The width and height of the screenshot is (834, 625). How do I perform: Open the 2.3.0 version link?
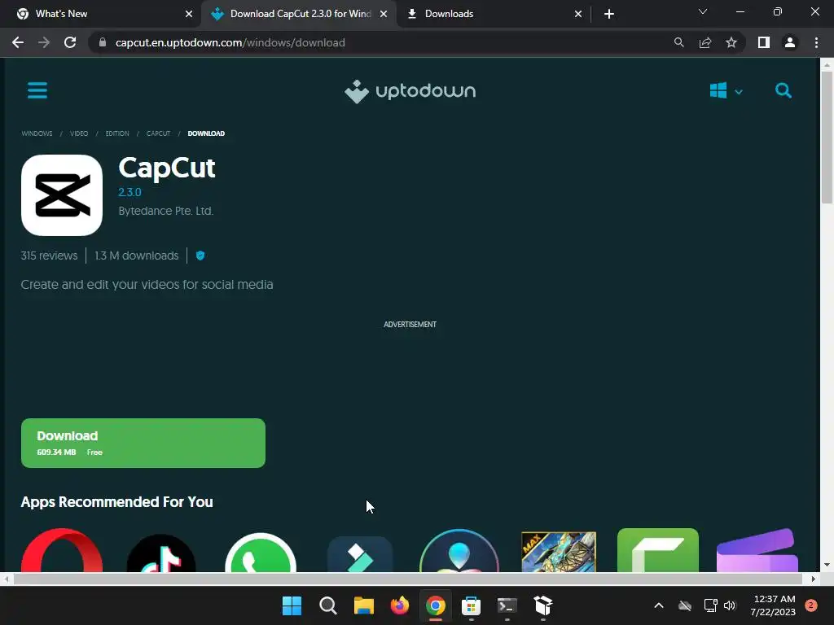(129, 192)
